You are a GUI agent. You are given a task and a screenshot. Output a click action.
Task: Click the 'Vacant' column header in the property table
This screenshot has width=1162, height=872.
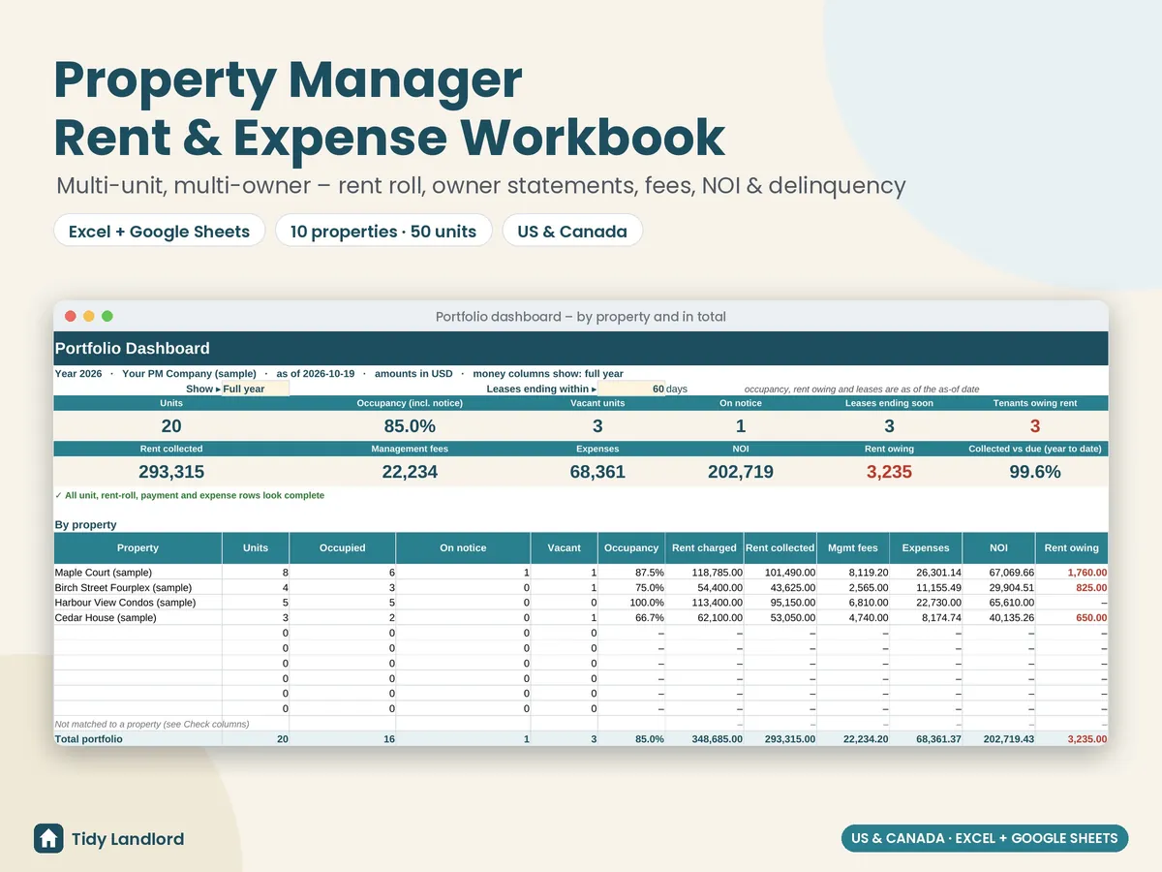pyautogui.click(x=565, y=547)
